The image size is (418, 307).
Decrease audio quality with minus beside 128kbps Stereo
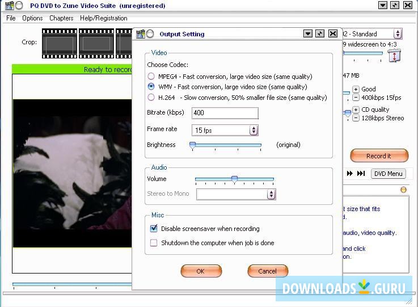[356, 118]
